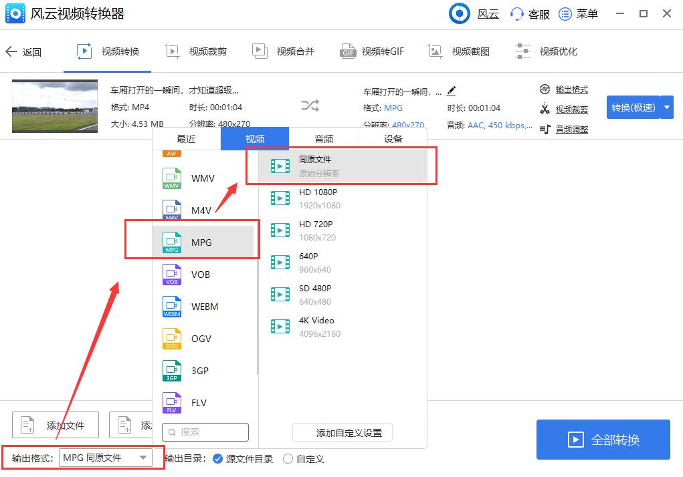683x477 pixels.
Task: Switch to the 音频 tab
Action: tap(323, 139)
